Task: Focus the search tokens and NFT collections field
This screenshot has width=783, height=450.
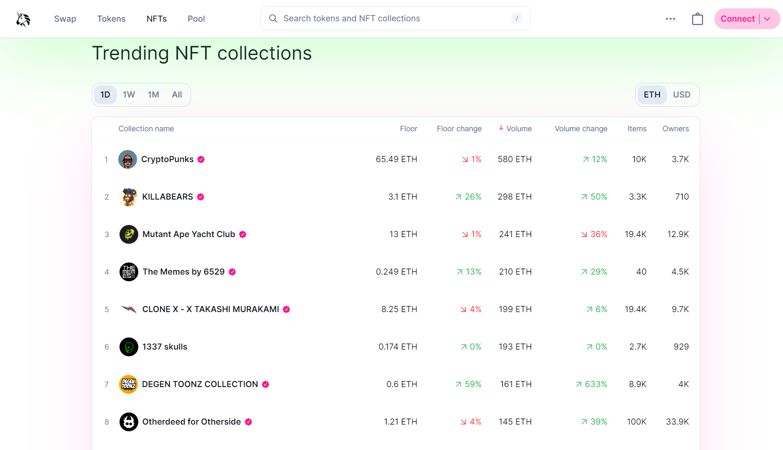Action: tap(396, 18)
